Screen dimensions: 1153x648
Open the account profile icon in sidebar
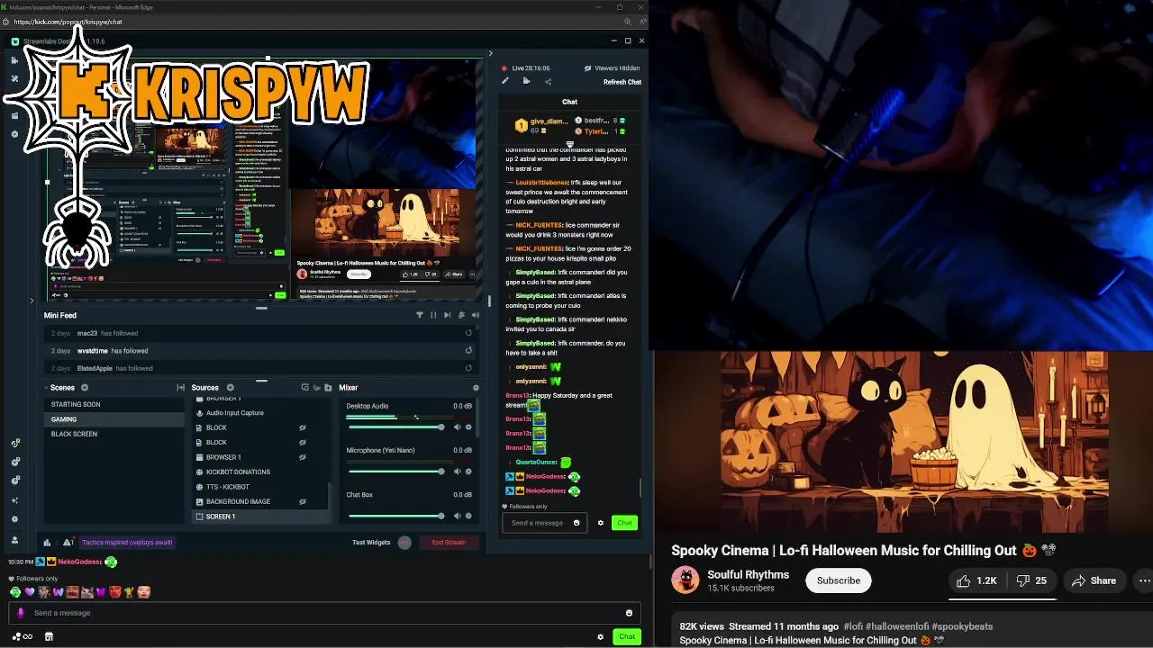point(14,540)
